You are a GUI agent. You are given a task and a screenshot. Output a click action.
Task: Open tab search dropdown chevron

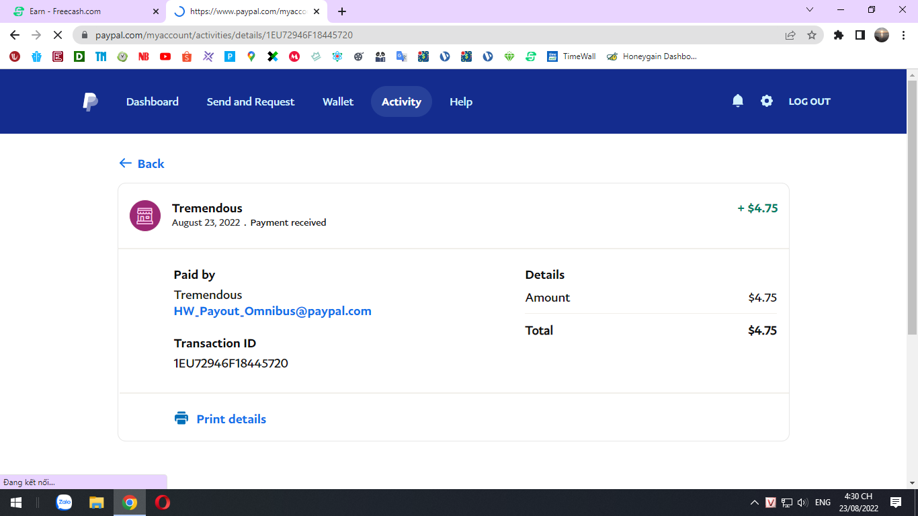pyautogui.click(x=810, y=10)
